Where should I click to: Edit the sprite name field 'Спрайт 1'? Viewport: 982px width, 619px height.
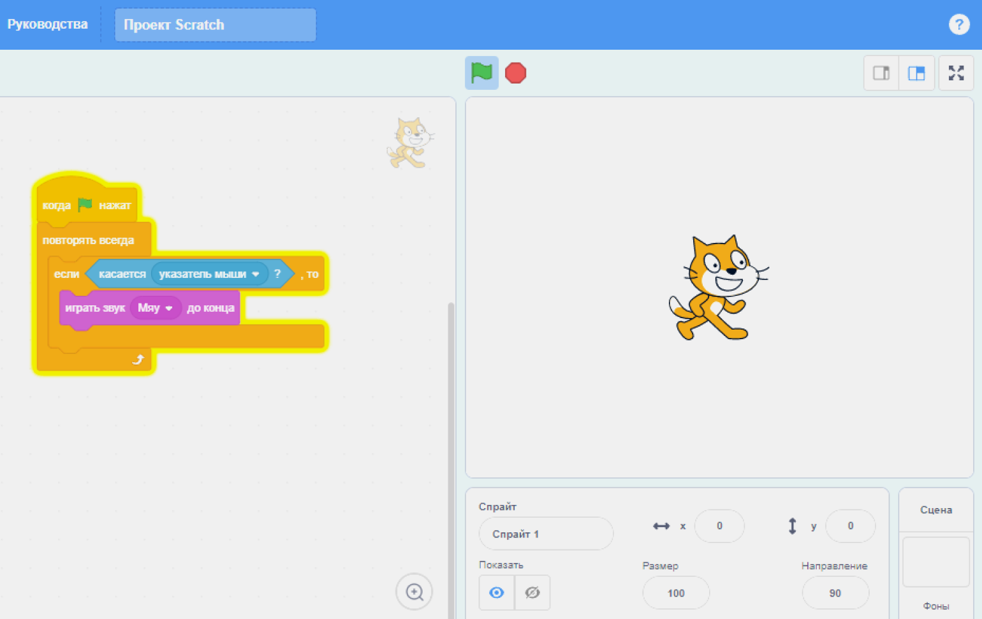(546, 534)
